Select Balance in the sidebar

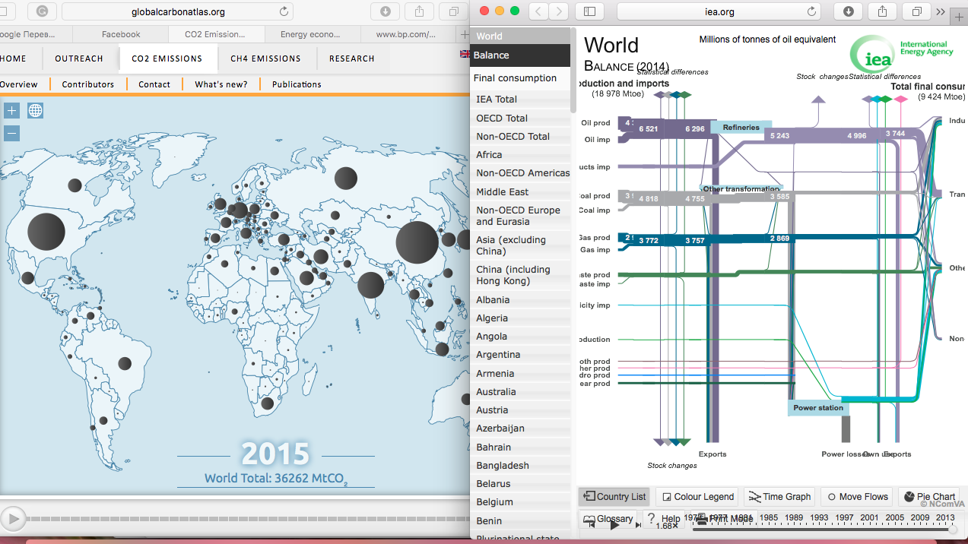[x=519, y=55]
